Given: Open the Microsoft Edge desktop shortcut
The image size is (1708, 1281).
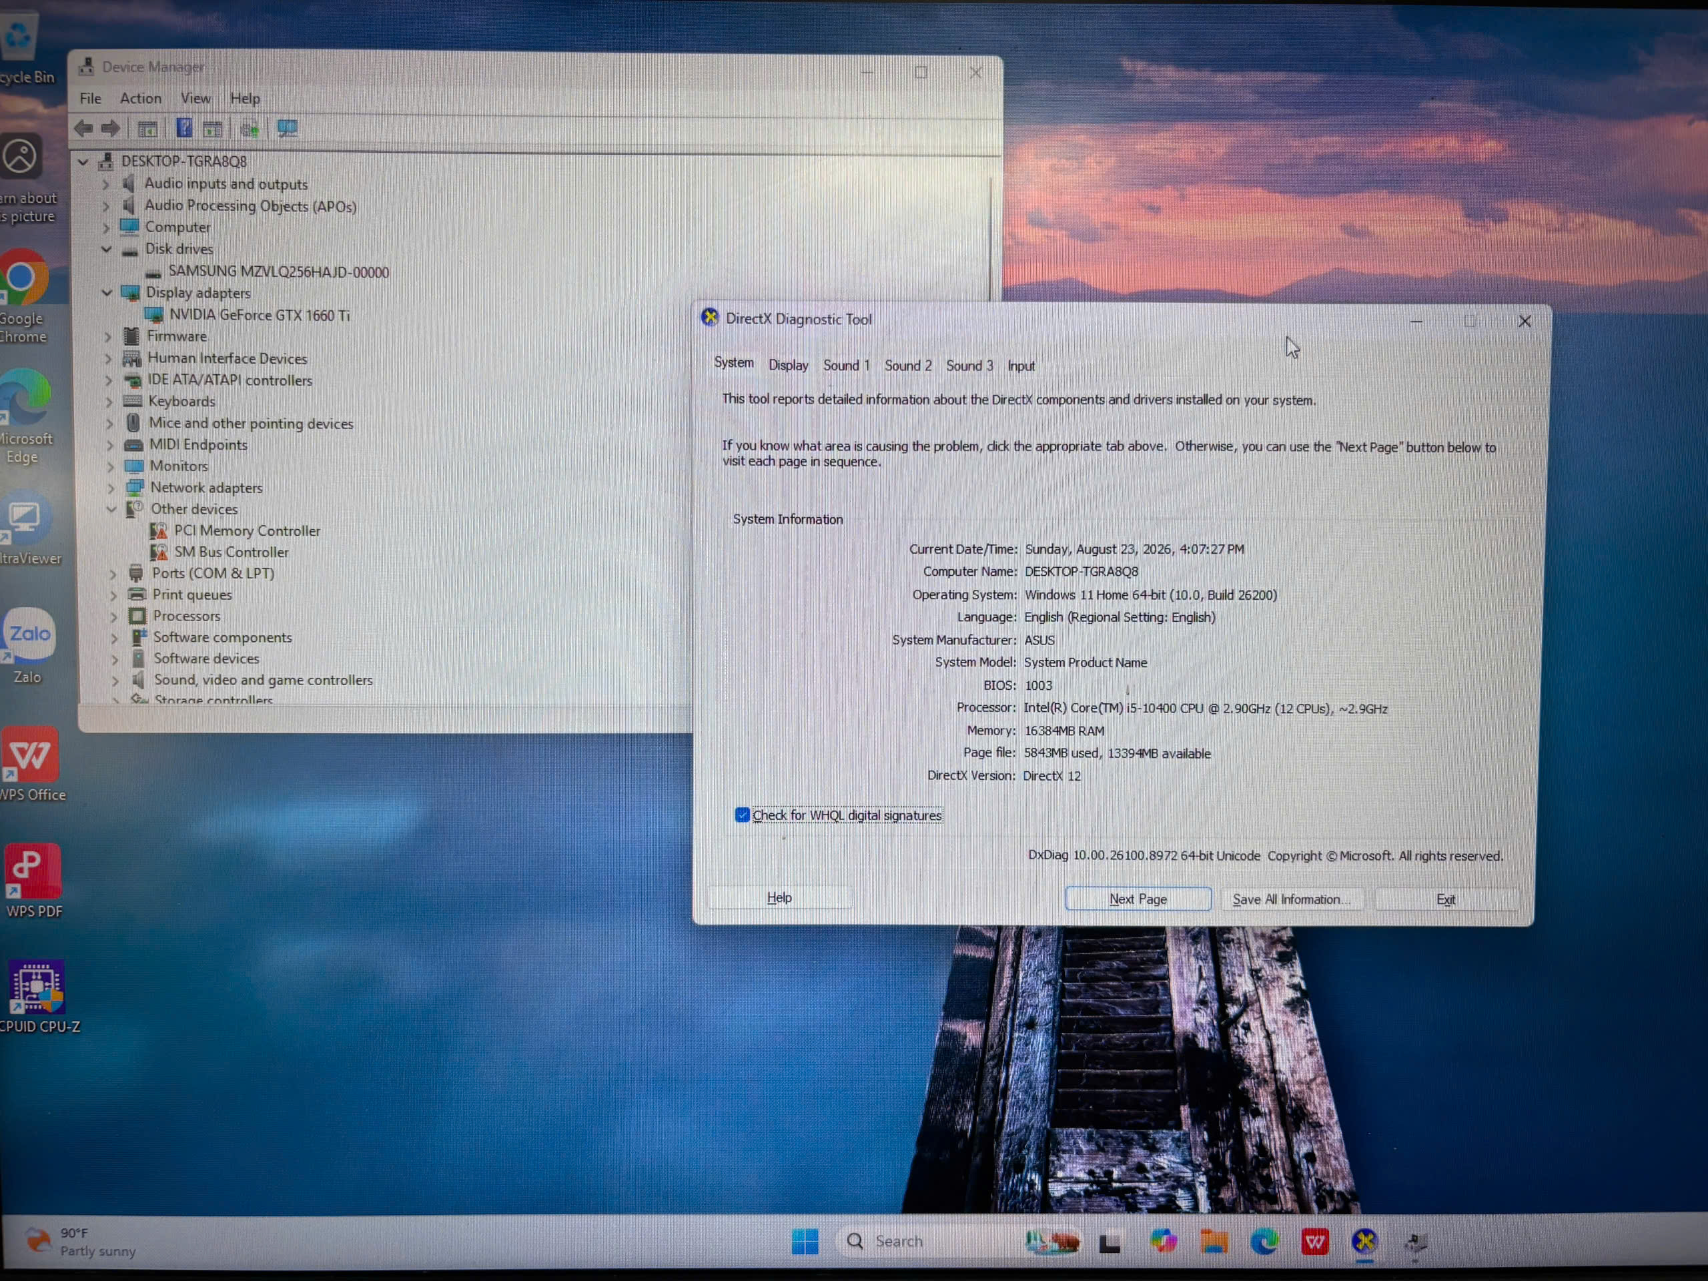Looking at the screenshot, I should coord(25,417).
